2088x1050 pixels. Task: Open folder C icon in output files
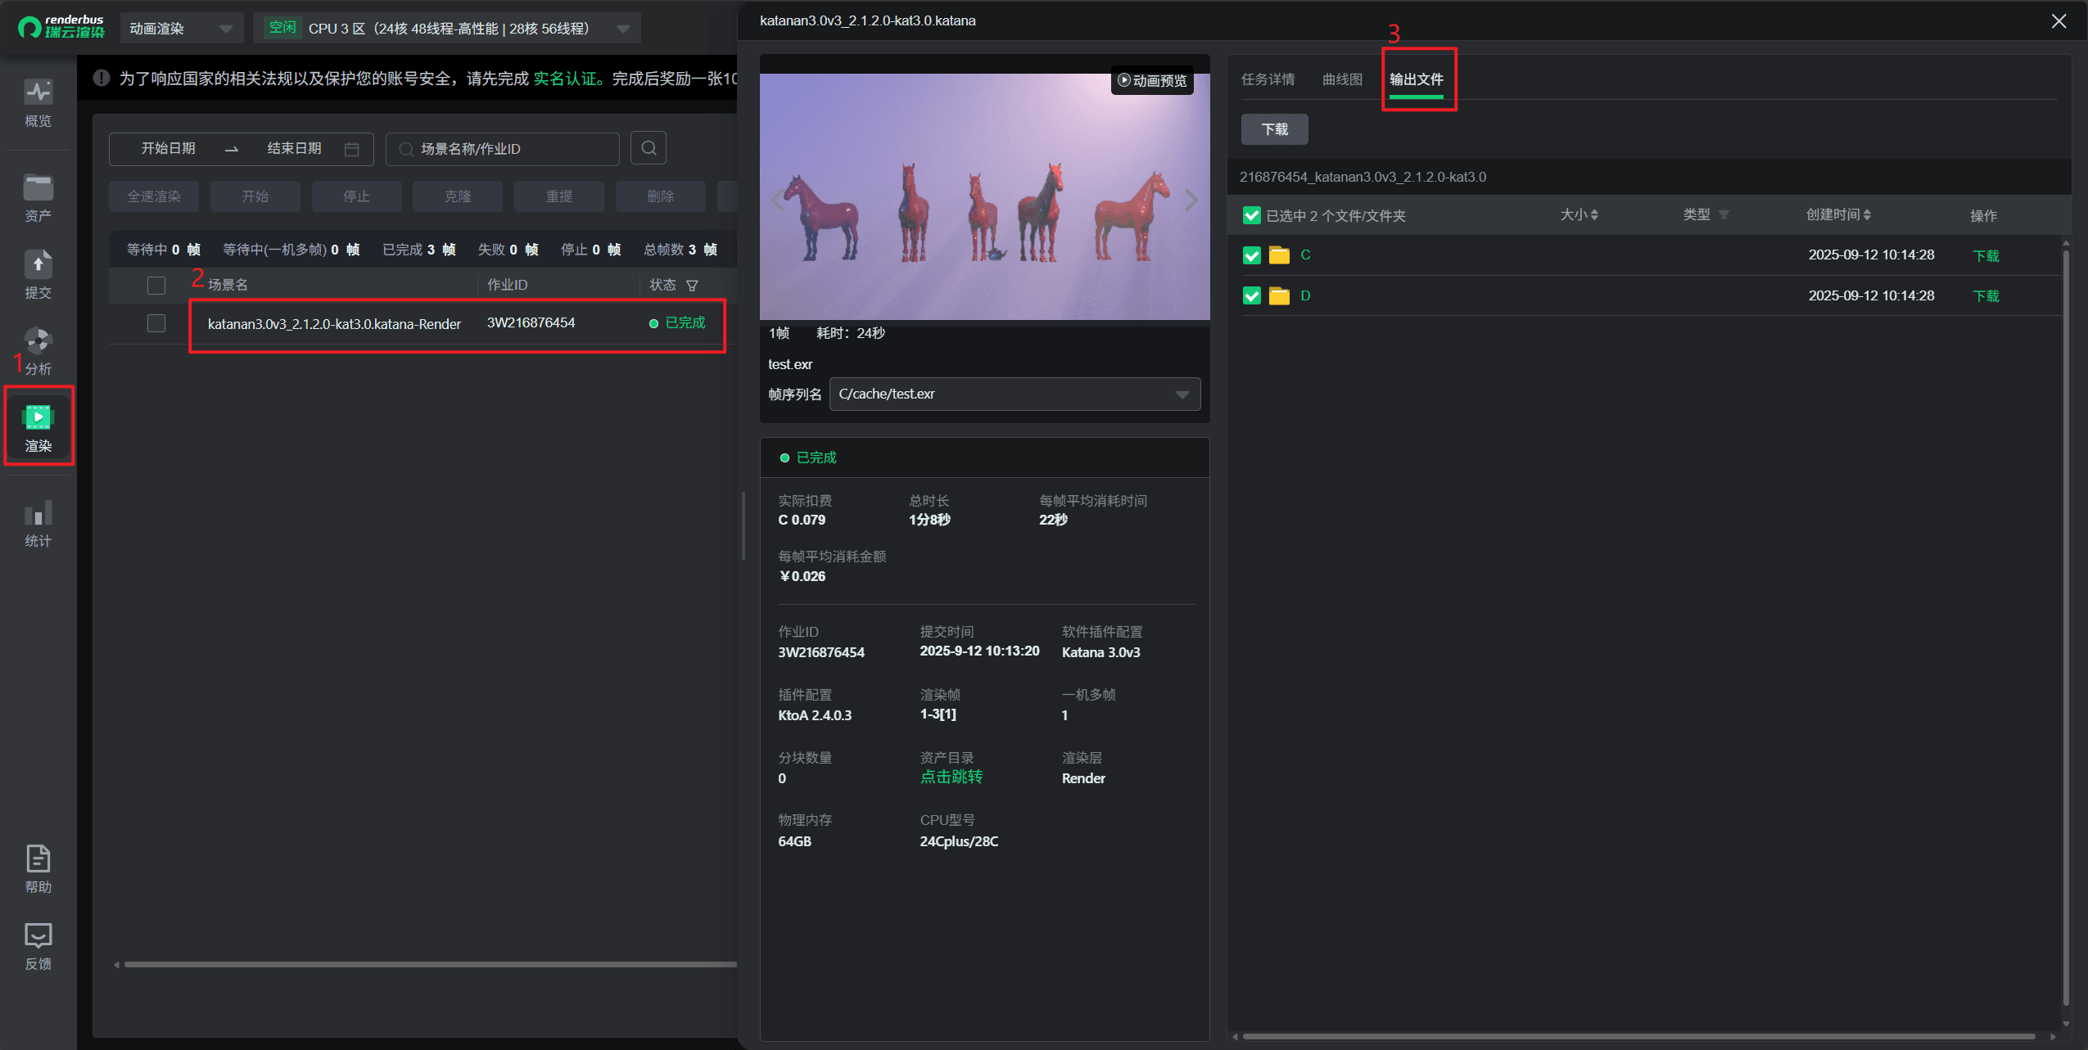(x=1279, y=255)
